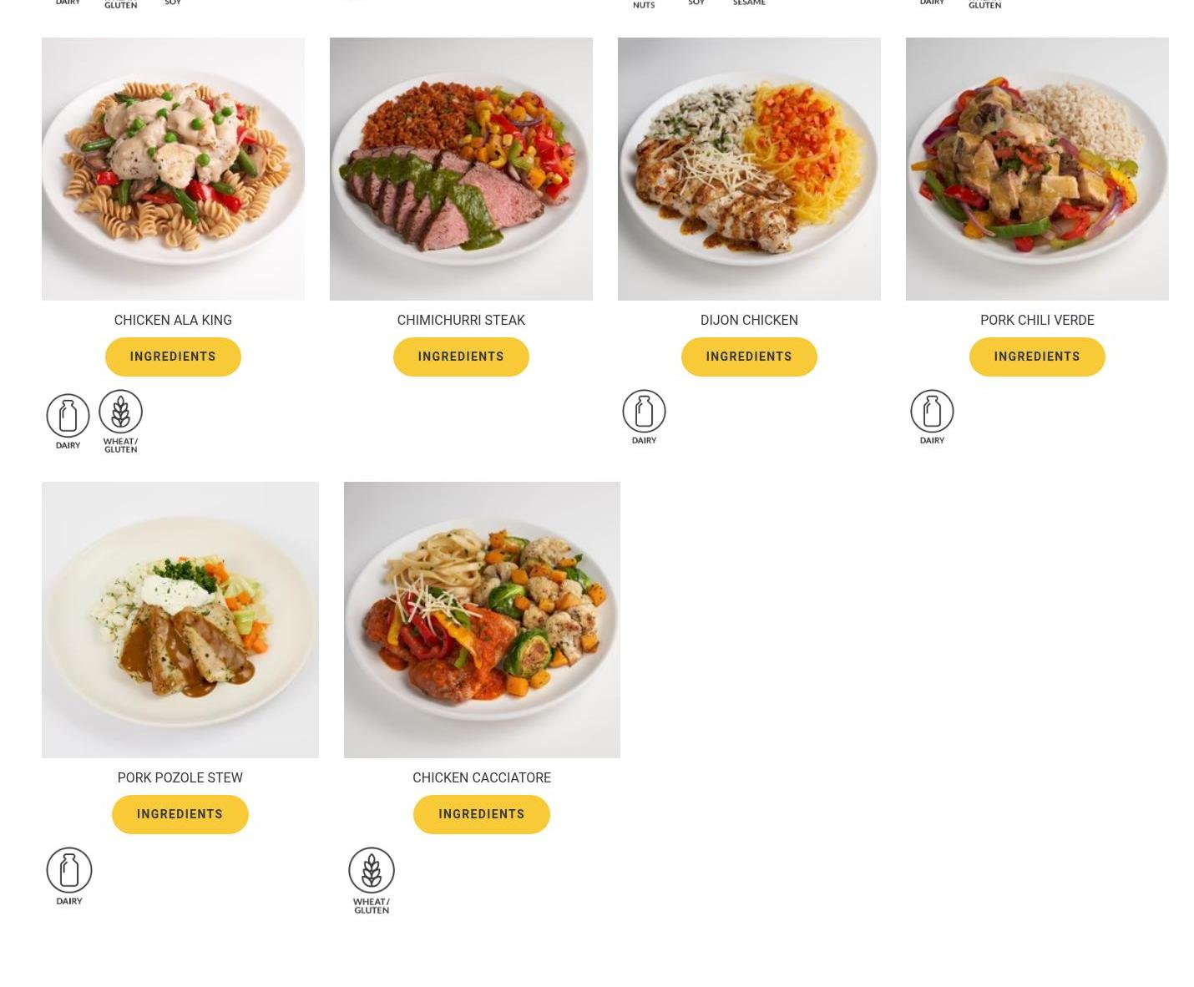Click the Chicken Cacciatore title text
The width and height of the screenshot is (1194, 987).
coord(482,777)
